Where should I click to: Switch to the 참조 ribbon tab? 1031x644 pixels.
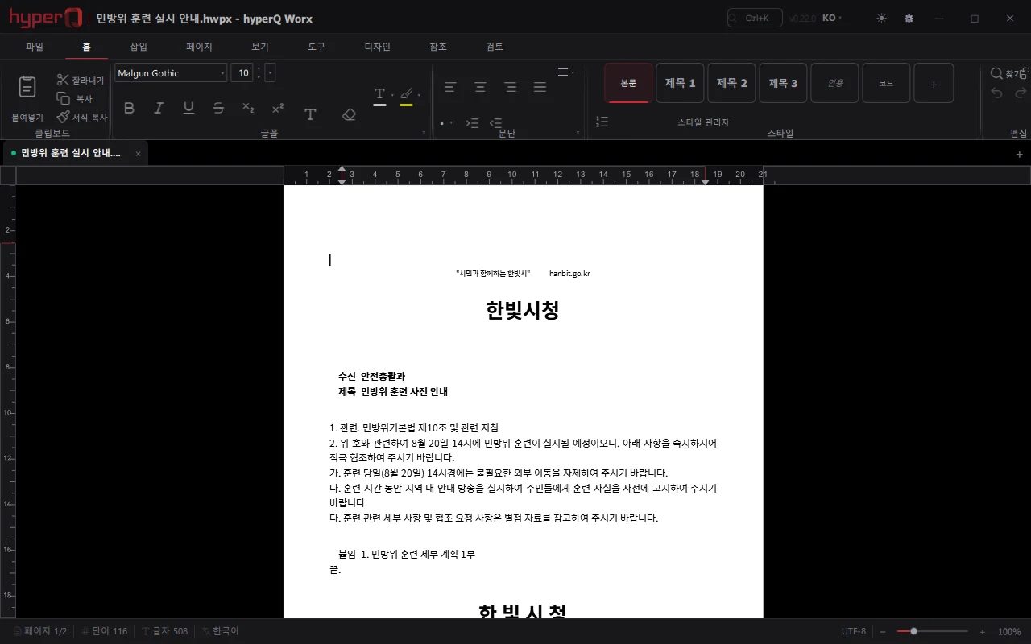437,47
